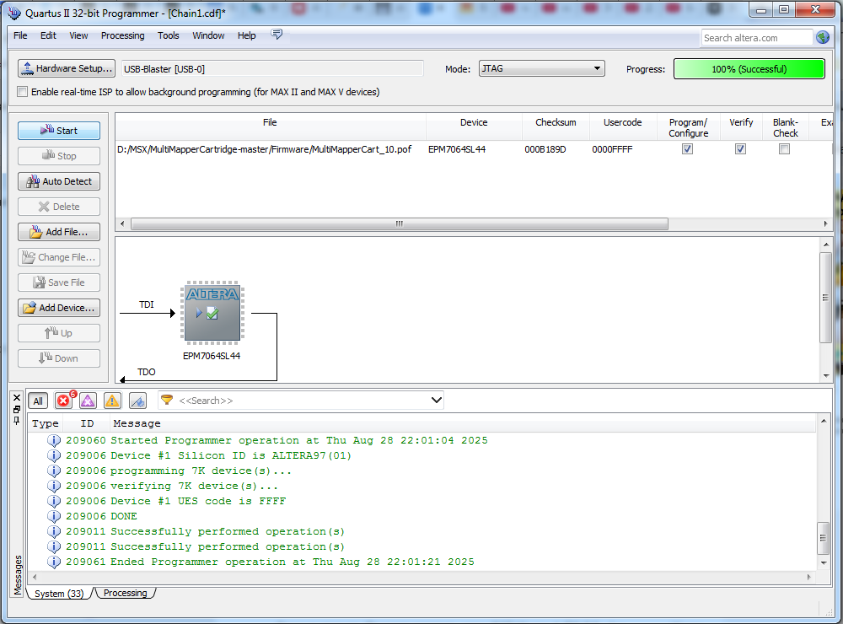Click the Checksum column header

pos(556,127)
